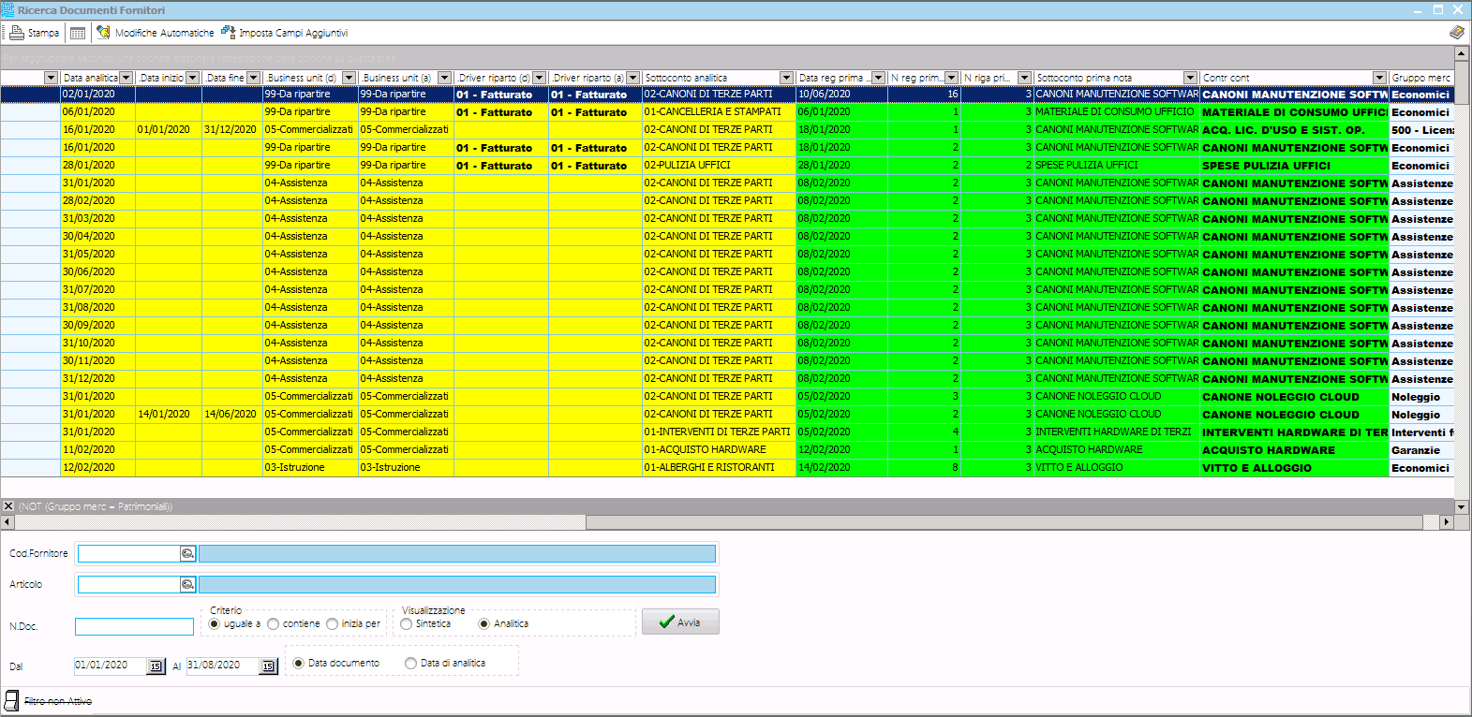This screenshot has width=1472, height=717.
Task: Open the Articolo lookup search icon
Action: click(187, 585)
